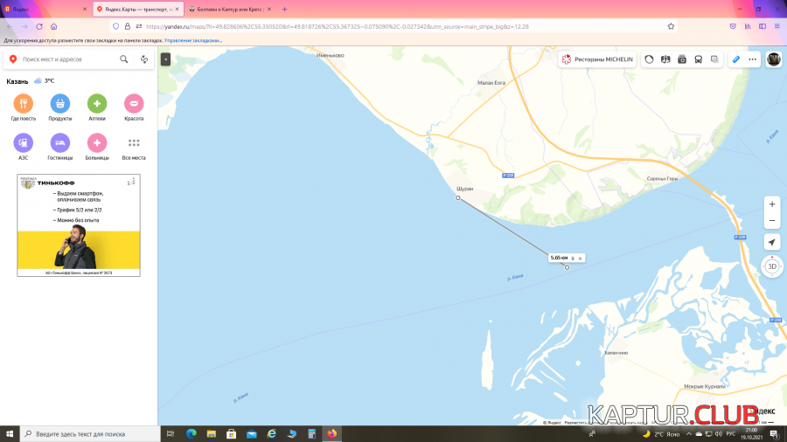Click the route builder icon in search bar
This screenshot has height=442, width=787.
tap(144, 59)
